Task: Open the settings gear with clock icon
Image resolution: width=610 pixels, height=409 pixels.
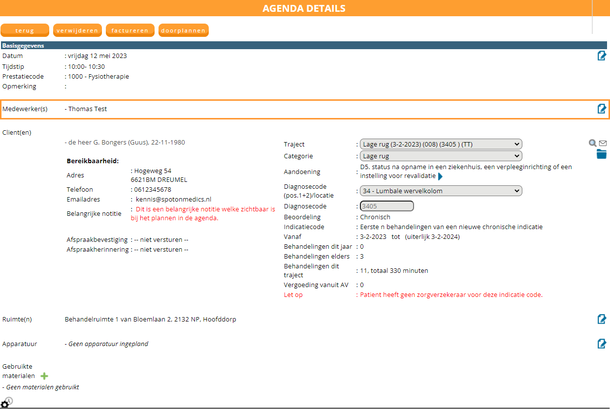Action: [x=6, y=403]
